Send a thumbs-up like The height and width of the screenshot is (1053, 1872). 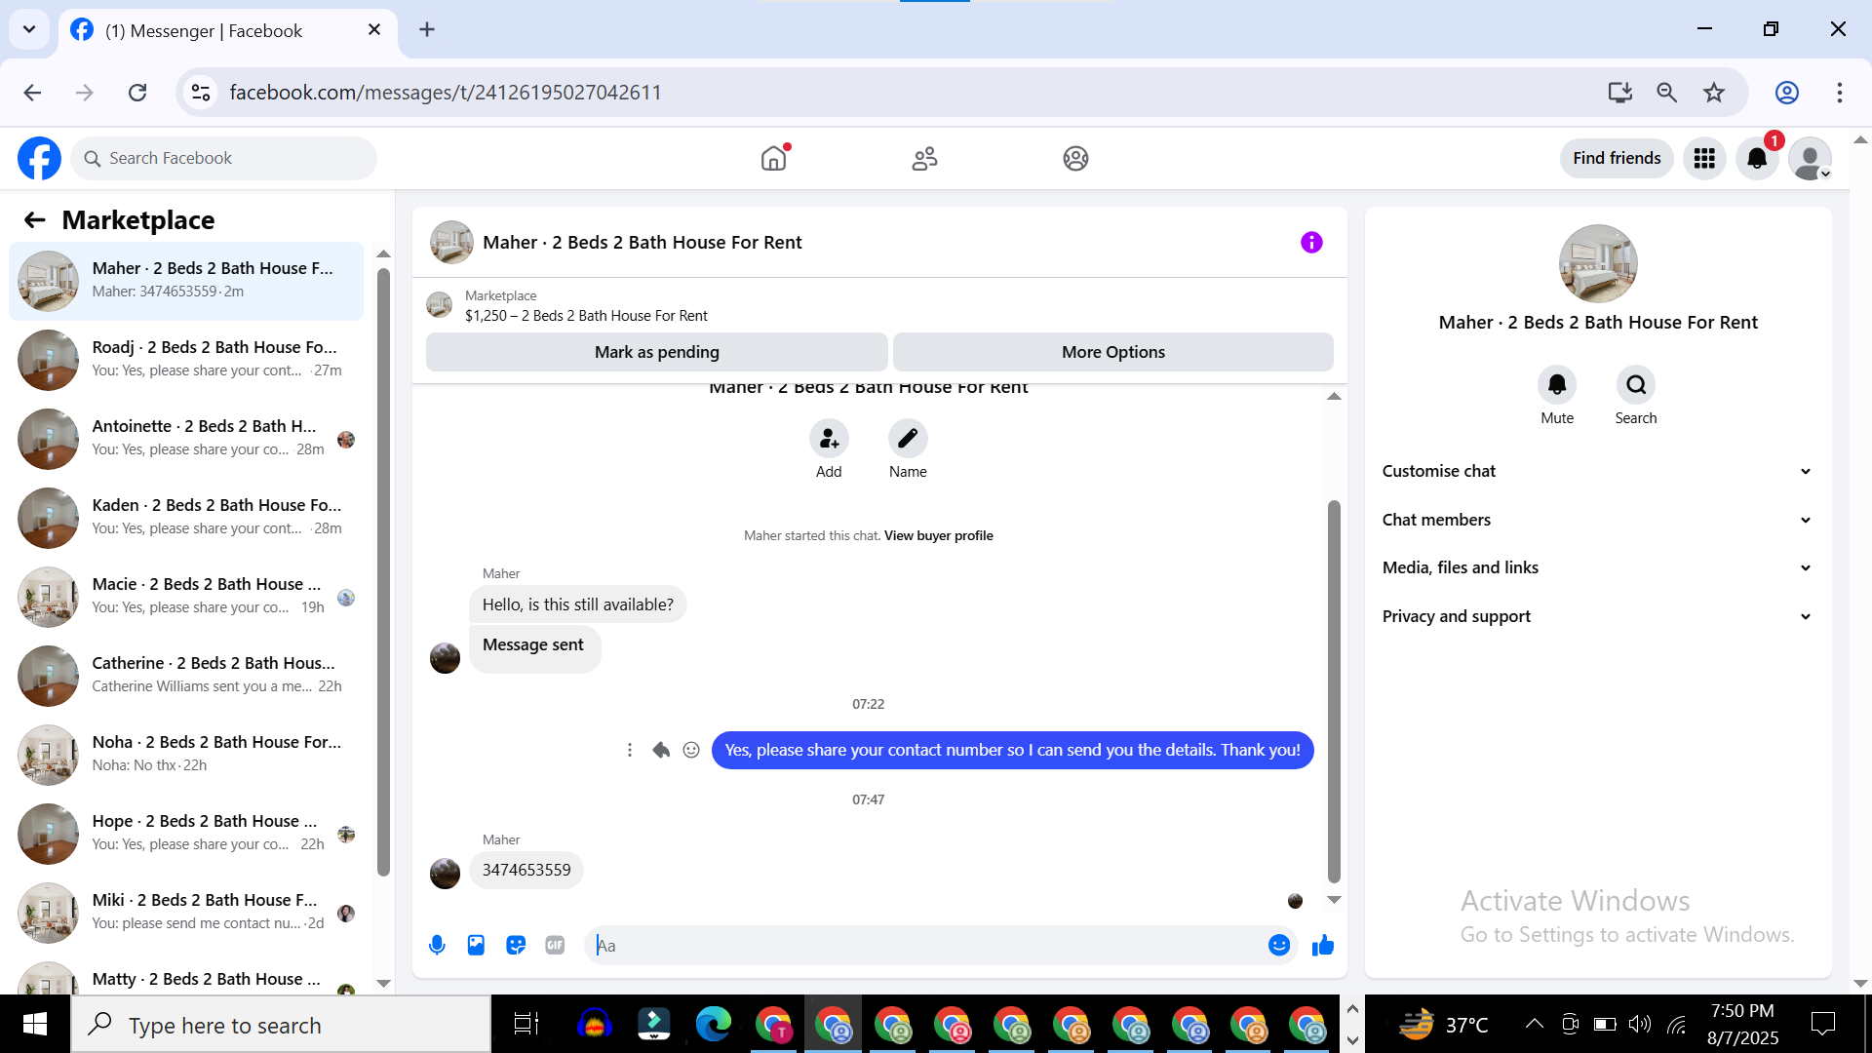(1323, 945)
